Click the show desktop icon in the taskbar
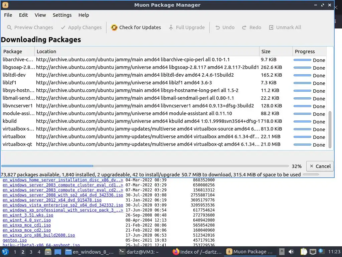This screenshot has height=257, width=342. (x=58, y=252)
